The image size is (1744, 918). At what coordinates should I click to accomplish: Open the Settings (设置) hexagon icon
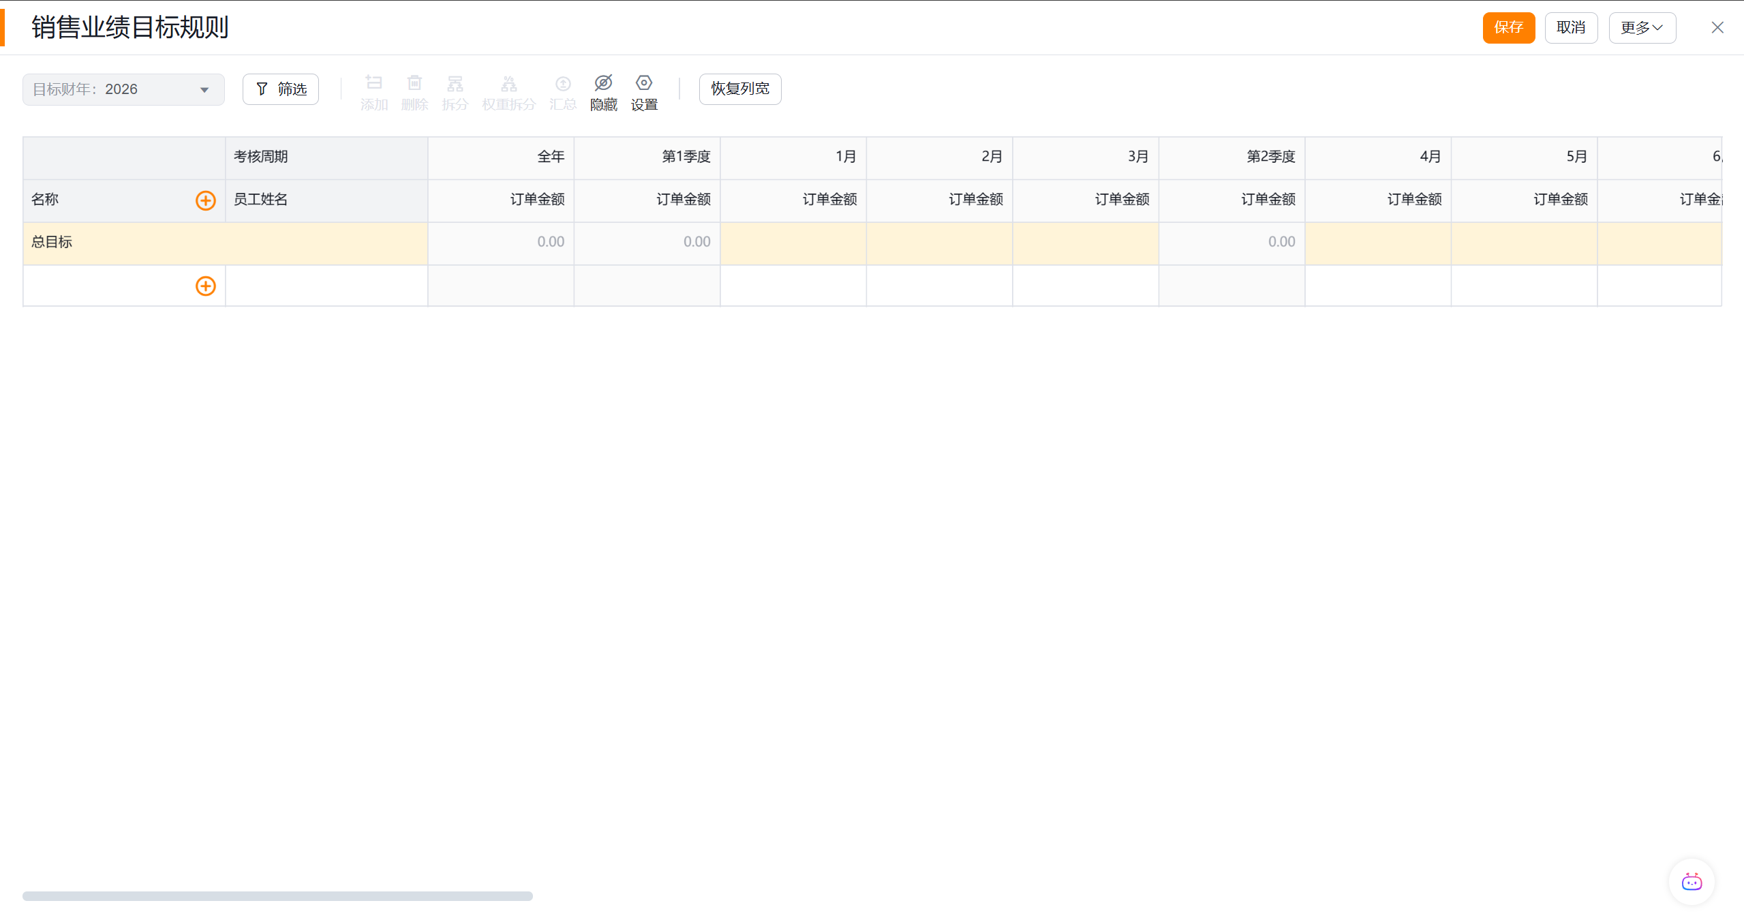point(643,83)
